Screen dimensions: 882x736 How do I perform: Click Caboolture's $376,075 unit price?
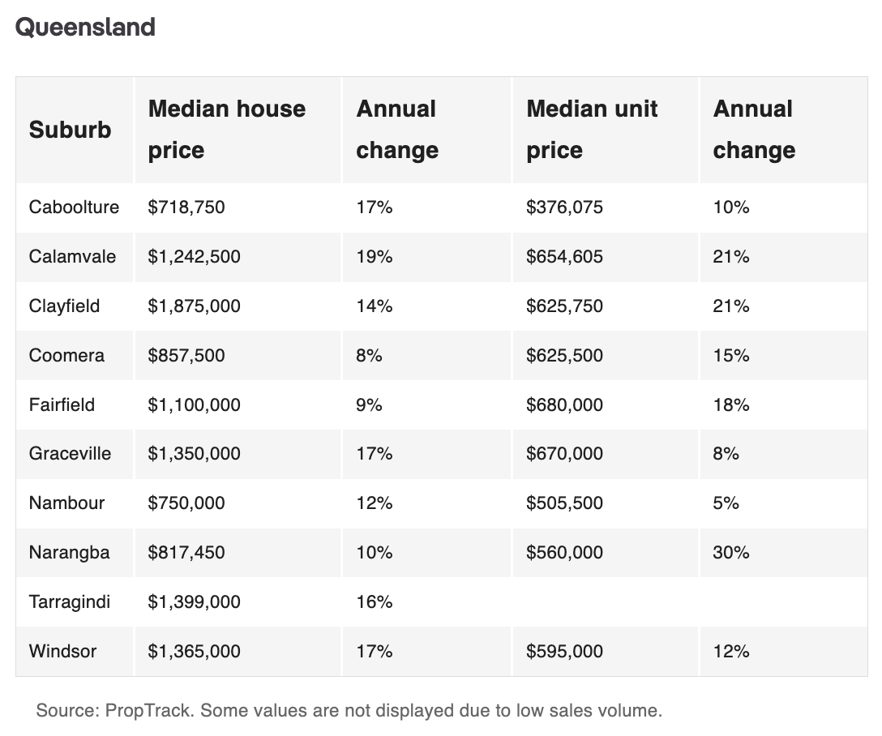pyautogui.click(x=564, y=208)
